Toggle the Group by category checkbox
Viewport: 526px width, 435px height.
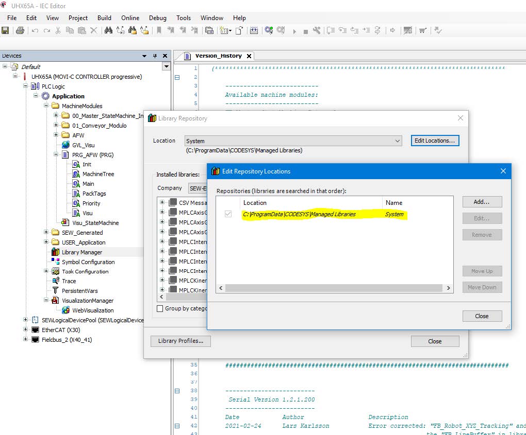(160, 308)
